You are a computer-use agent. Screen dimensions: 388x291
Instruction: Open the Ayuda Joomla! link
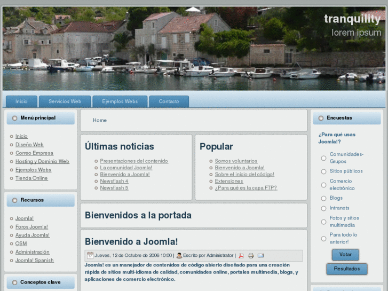(33, 235)
